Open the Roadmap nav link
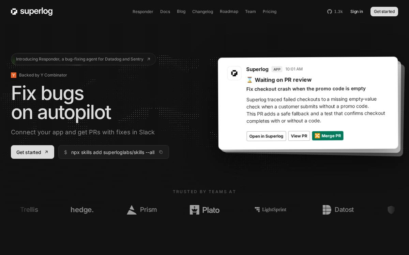This screenshot has width=409, height=255. tap(229, 12)
